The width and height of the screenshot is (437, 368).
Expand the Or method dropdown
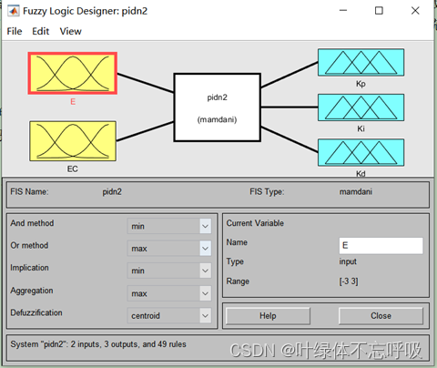click(x=169, y=249)
